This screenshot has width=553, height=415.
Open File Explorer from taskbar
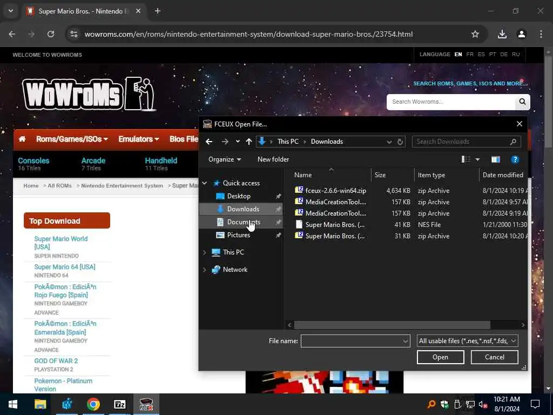(x=40, y=404)
